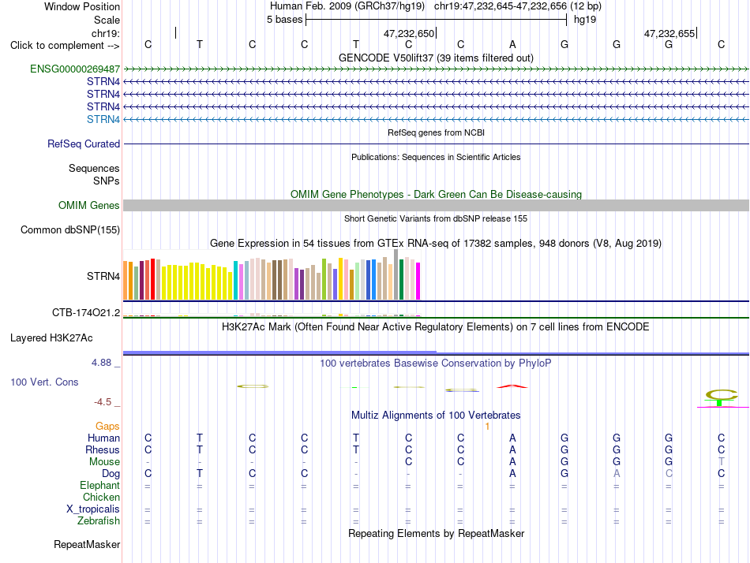Click the 100 Vert. Cons track label
750x563 pixels.
(x=44, y=382)
